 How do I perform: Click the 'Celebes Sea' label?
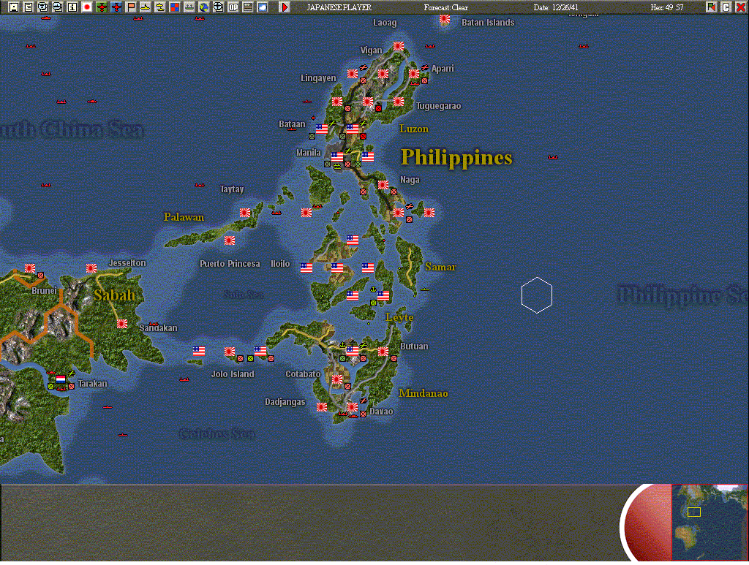click(x=217, y=433)
